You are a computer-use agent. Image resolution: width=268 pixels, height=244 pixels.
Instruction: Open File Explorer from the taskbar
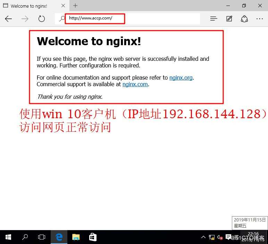[76, 237]
